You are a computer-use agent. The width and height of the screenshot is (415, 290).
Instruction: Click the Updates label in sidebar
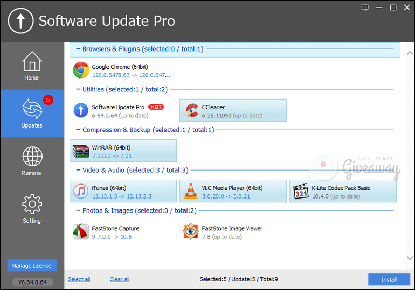click(32, 125)
